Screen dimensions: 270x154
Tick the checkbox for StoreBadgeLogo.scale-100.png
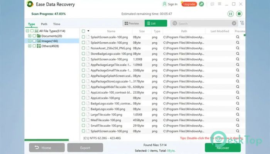pos(84,54)
